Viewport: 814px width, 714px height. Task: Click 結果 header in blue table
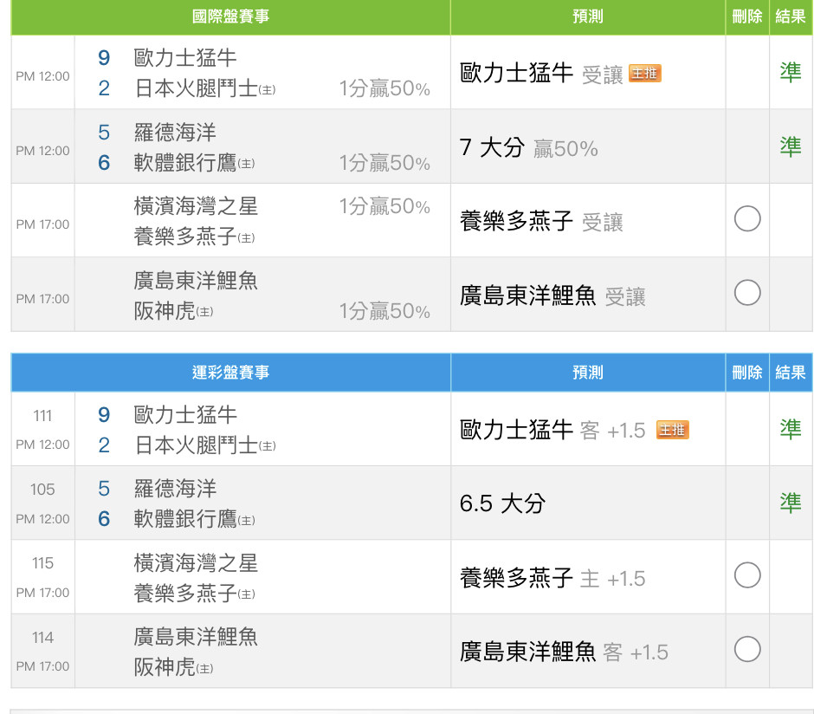[x=791, y=373]
